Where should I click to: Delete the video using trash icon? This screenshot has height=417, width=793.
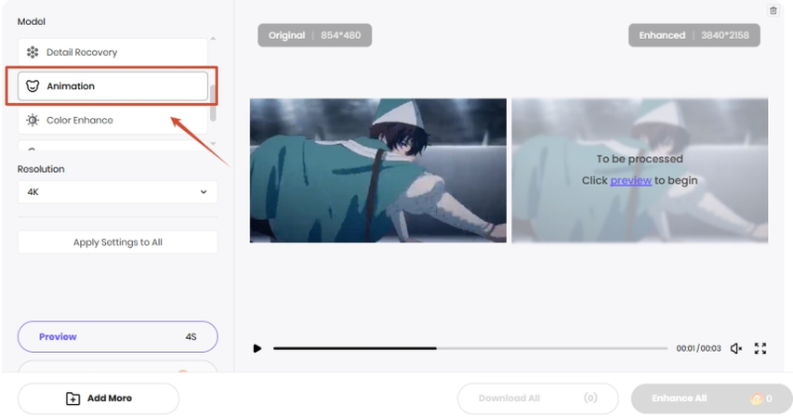point(773,10)
